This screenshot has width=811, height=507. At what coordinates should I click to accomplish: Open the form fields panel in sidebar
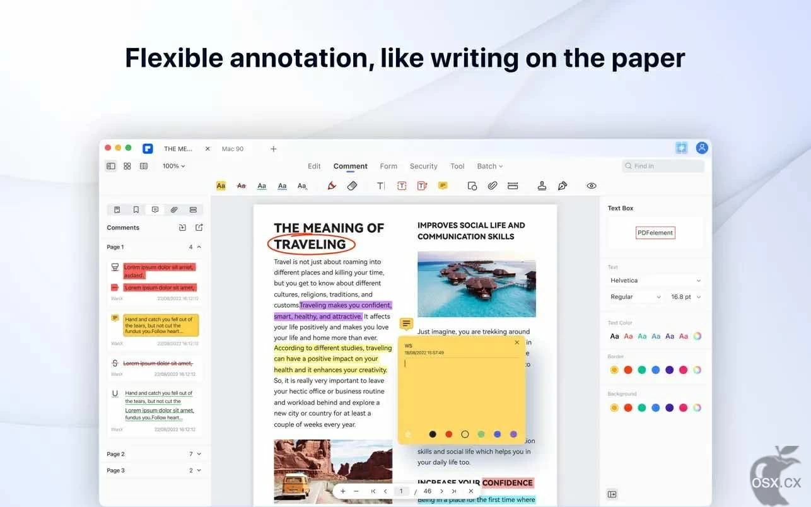[193, 209]
